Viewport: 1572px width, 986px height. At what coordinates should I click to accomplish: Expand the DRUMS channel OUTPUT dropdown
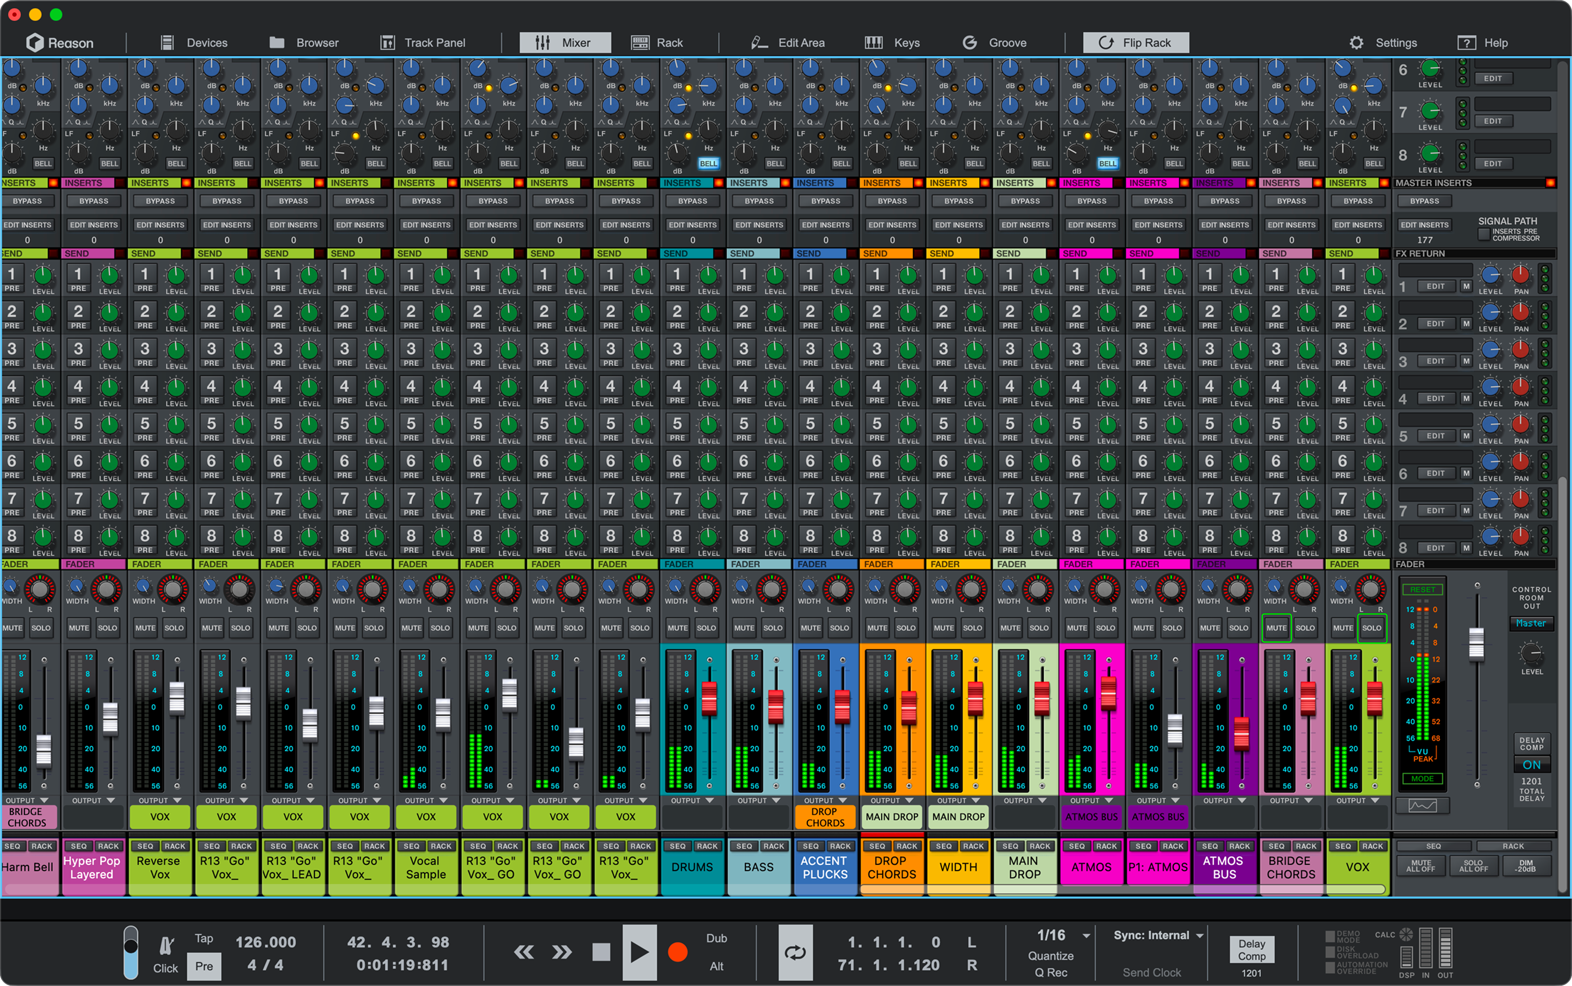(x=709, y=800)
